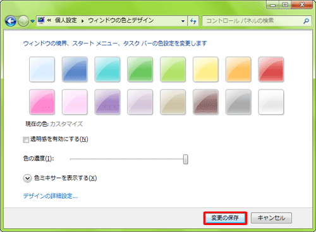Refresh the page with the refresh icon

[x=193, y=21]
